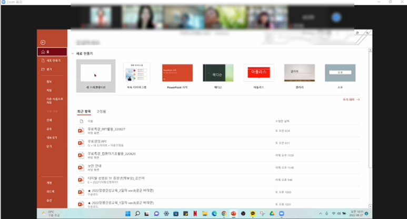Screen dimensions: 407x219
Task: Open the 2022장병인성교육_2일차 file row
Action: pyautogui.click(x=218, y=192)
